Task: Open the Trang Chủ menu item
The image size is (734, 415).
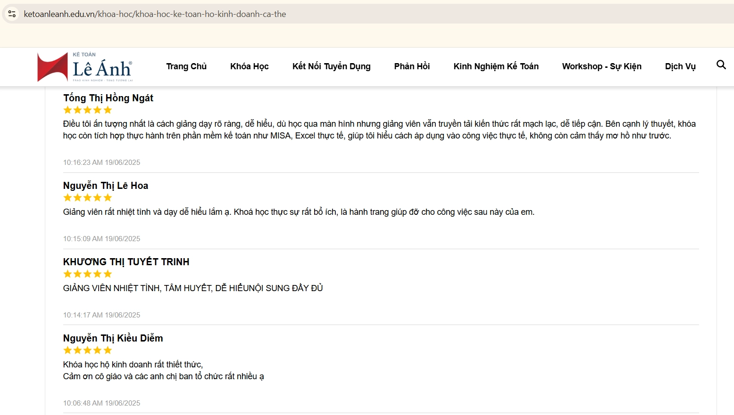Action: [x=186, y=66]
